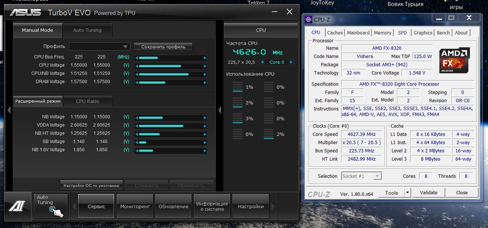Screen dimensions: 488x228
Task: Open the SPD tab in CPU-Z
Action: tap(402, 33)
